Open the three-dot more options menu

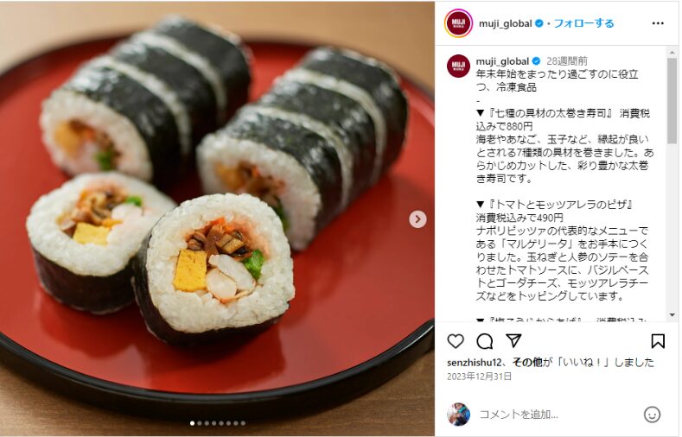coord(658,23)
